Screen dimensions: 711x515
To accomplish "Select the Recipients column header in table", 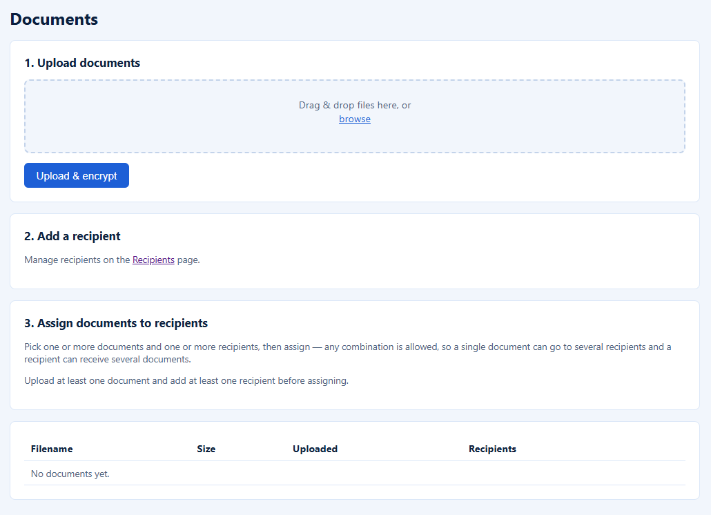I will point(492,449).
